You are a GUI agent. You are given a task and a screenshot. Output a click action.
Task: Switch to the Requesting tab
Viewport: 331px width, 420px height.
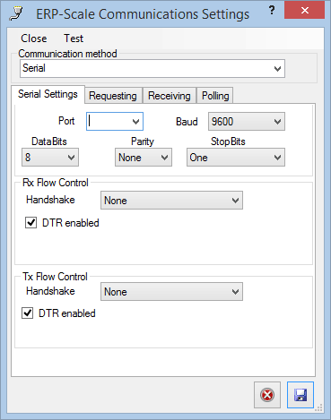[113, 96]
